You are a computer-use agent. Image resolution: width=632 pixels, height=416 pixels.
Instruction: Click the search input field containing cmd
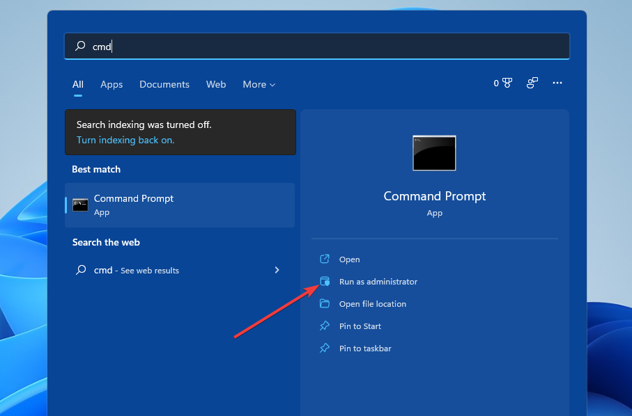(317, 46)
